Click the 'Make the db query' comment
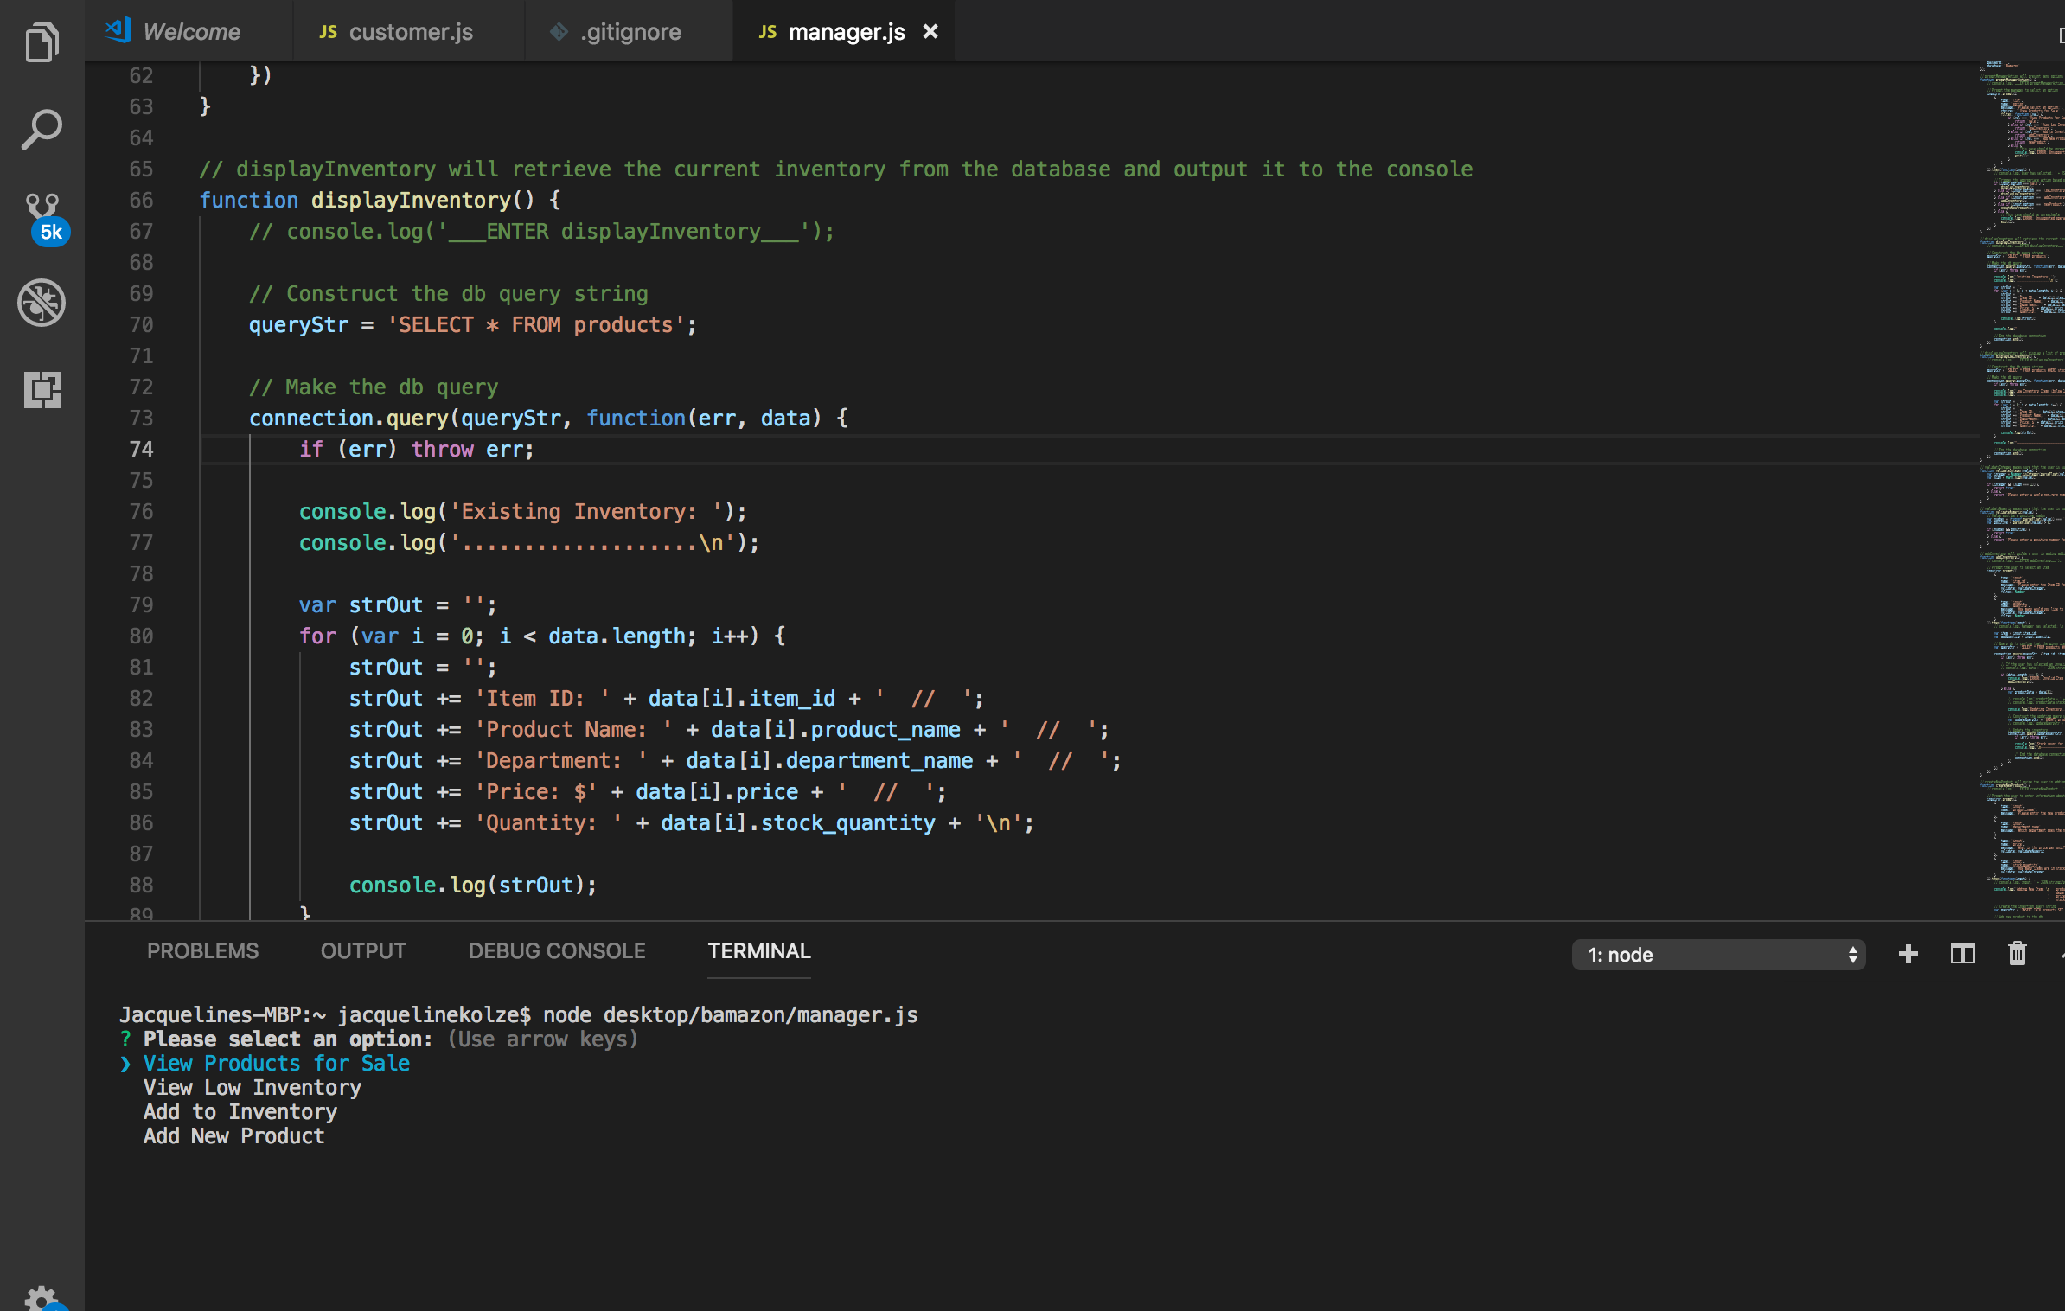The image size is (2065, 1311). [374, 387]
